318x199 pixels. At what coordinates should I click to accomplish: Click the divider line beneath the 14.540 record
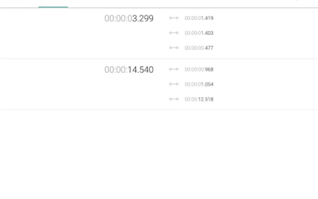159,110
